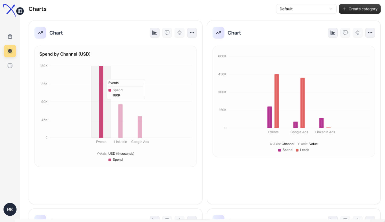This screenshot has width=385, height=222.
Task: Toggle the Spend series in the right chart legend
Action: point(285,150)
